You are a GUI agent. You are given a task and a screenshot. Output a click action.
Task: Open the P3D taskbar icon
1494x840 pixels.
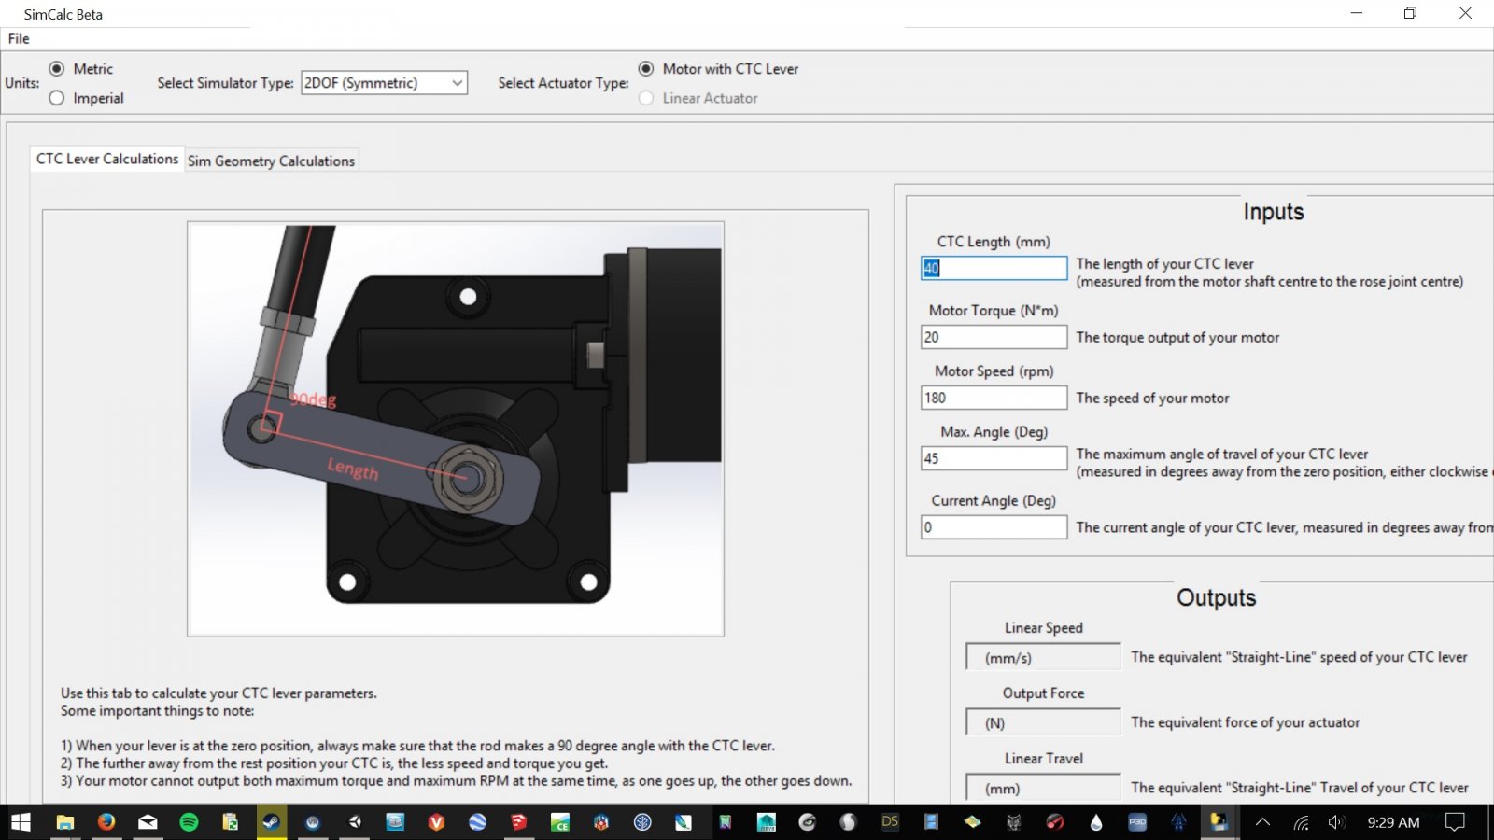tap(1137, 822)
